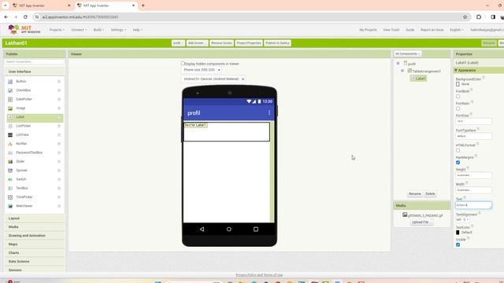Screen dimensions: 504x283
Task: Bookmark this page with the star icon
Action: click(x=465, y=17)
